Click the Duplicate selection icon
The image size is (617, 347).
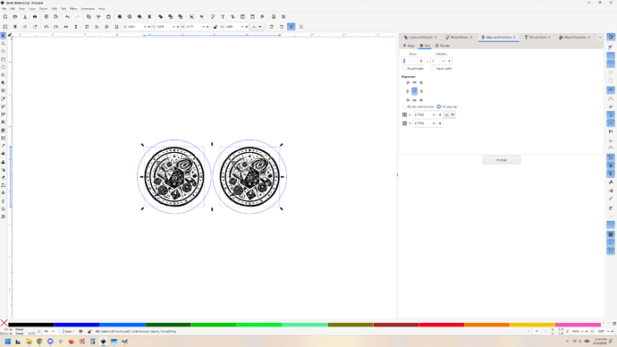[x=161, y=17]
